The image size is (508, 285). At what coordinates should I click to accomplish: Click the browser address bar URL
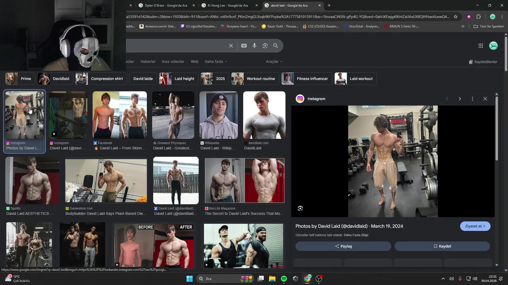click(x=288, y=17)
